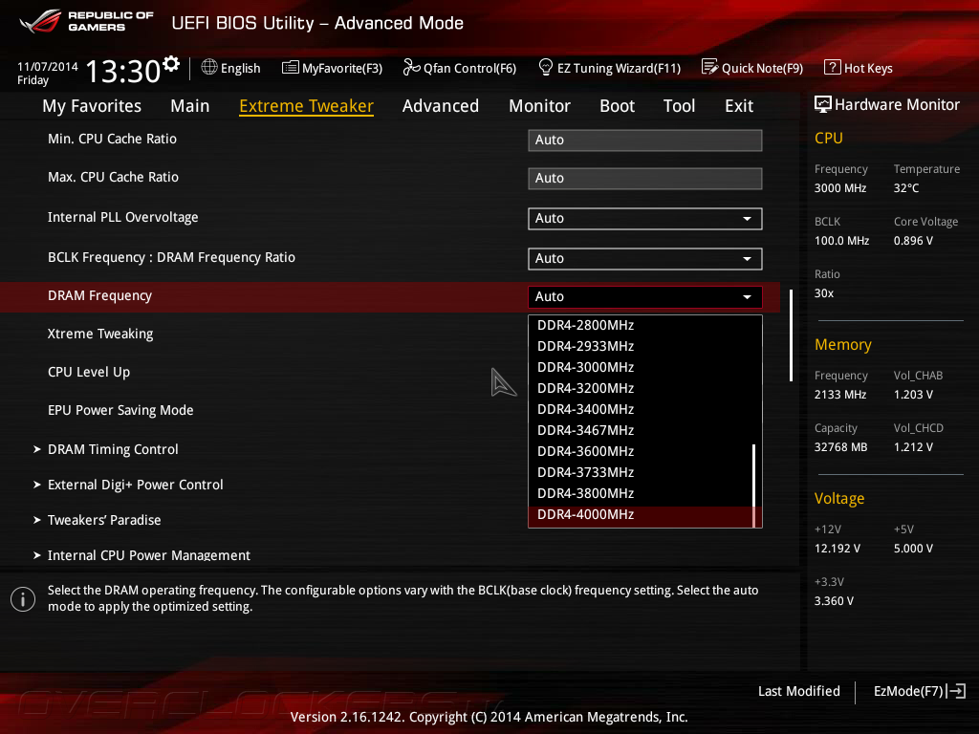Open MyFavorite list icon
Screen dimensions: 979x734
tap(291, 68)
